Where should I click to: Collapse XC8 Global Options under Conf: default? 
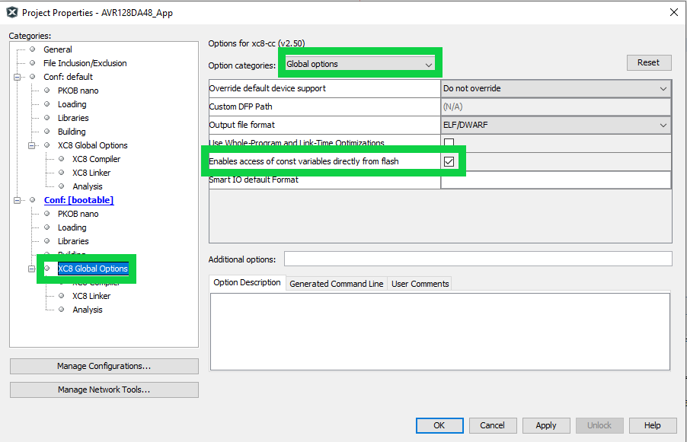click(x=32, y=145)
